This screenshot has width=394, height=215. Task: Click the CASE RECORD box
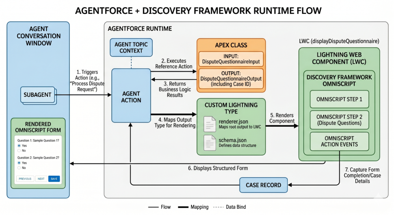[263, 185]
